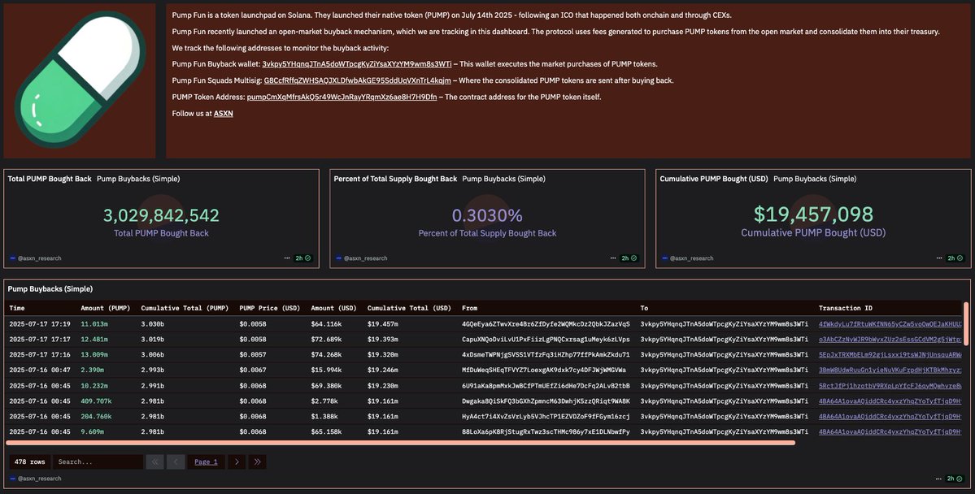Sort by the Time column header
The height and width of the screenshot is (494, 975).
17,308
